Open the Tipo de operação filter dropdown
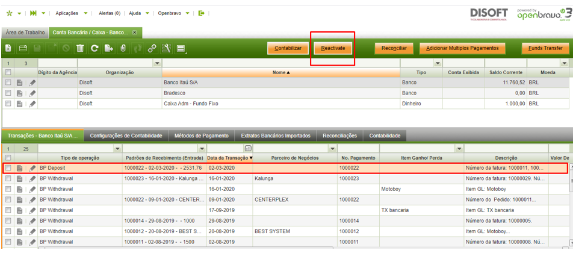 [x=118, y=148]
